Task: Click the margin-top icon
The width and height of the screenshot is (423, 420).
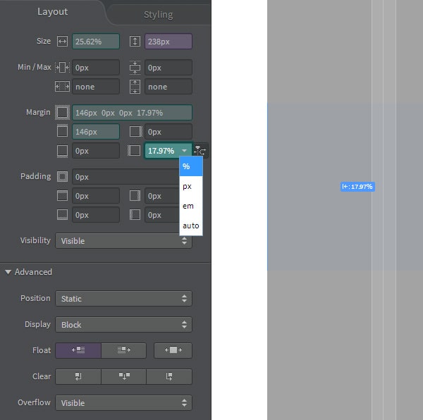Action: (62, 131)
